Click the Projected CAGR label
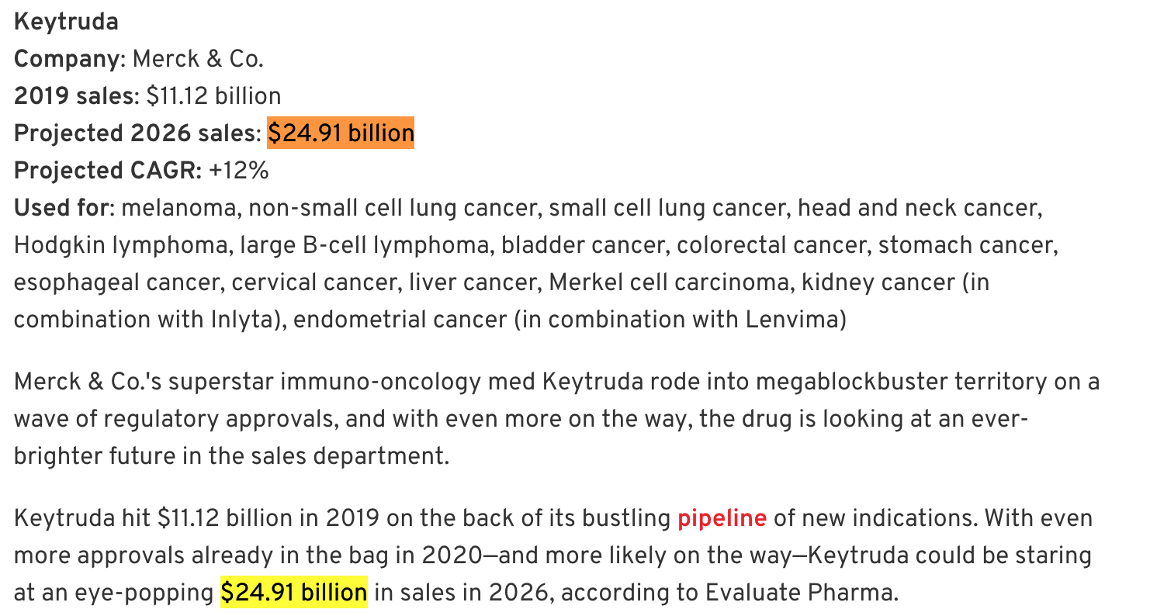1150x616 pixels. (107, 171)
